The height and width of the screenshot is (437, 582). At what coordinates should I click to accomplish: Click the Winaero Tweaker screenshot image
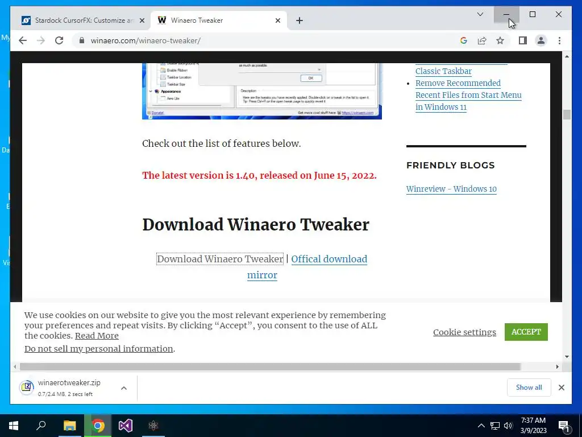tap(261, 91)
